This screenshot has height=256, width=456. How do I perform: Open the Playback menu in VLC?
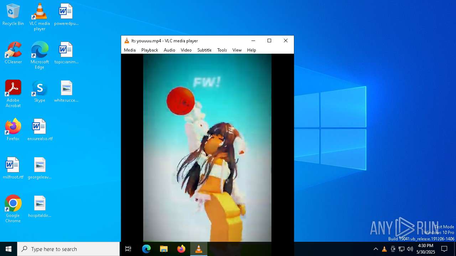click(150, 50)
